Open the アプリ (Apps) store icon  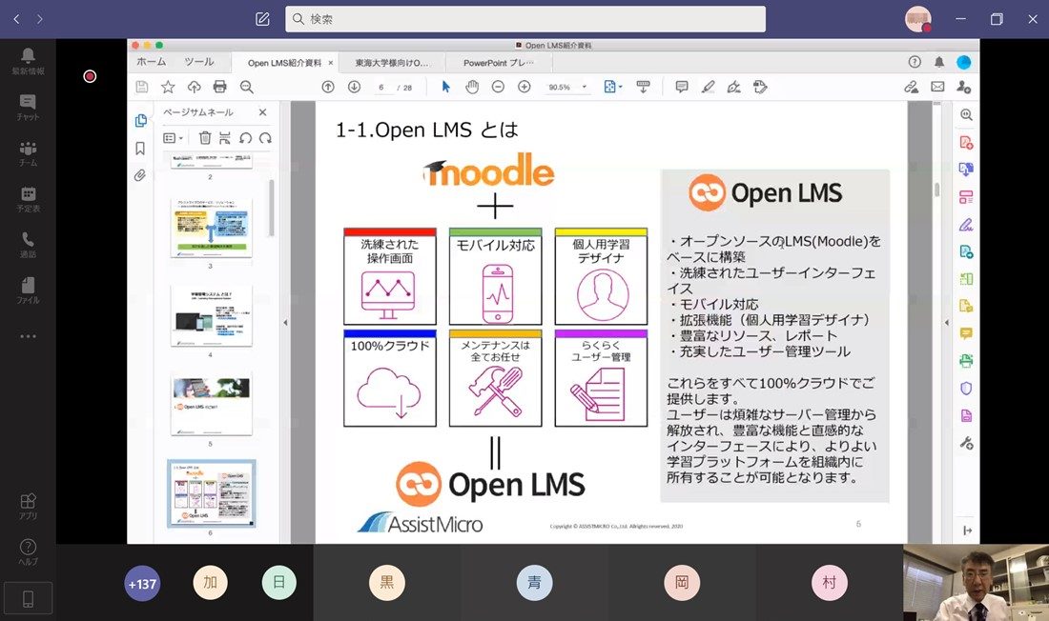(28, 506)
